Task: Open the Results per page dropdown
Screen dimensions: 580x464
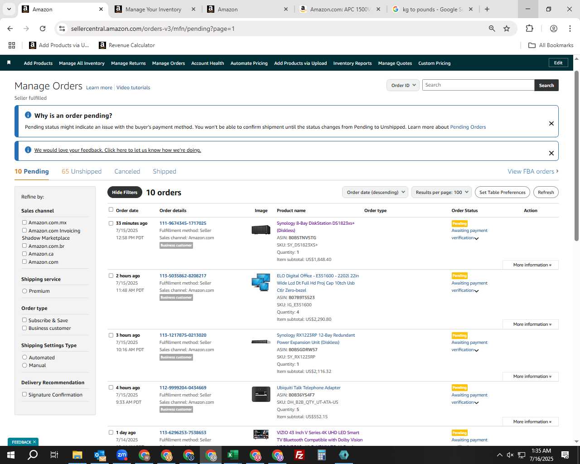Action: 441,192
